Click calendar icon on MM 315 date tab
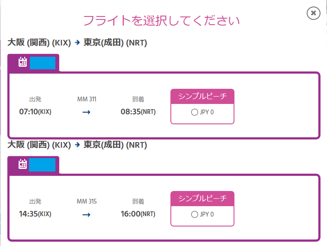The image size is (327, 246). [22, 164]
